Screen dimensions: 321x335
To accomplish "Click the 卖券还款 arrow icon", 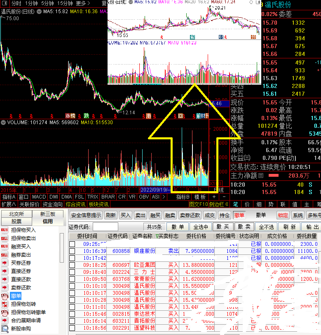I will [5, 287].
